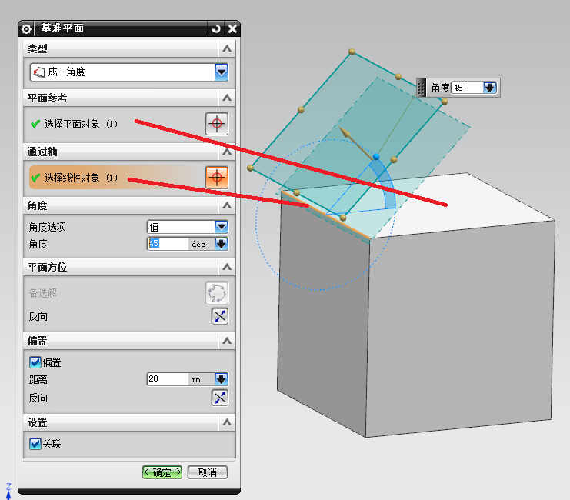Screen dimensions: 570x500
Task: Click the gold normal direction arrow
Action: [x=355, y=142]
